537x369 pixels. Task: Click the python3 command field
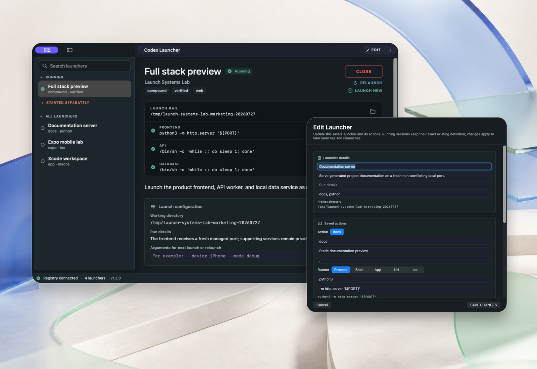pos(404,279)
